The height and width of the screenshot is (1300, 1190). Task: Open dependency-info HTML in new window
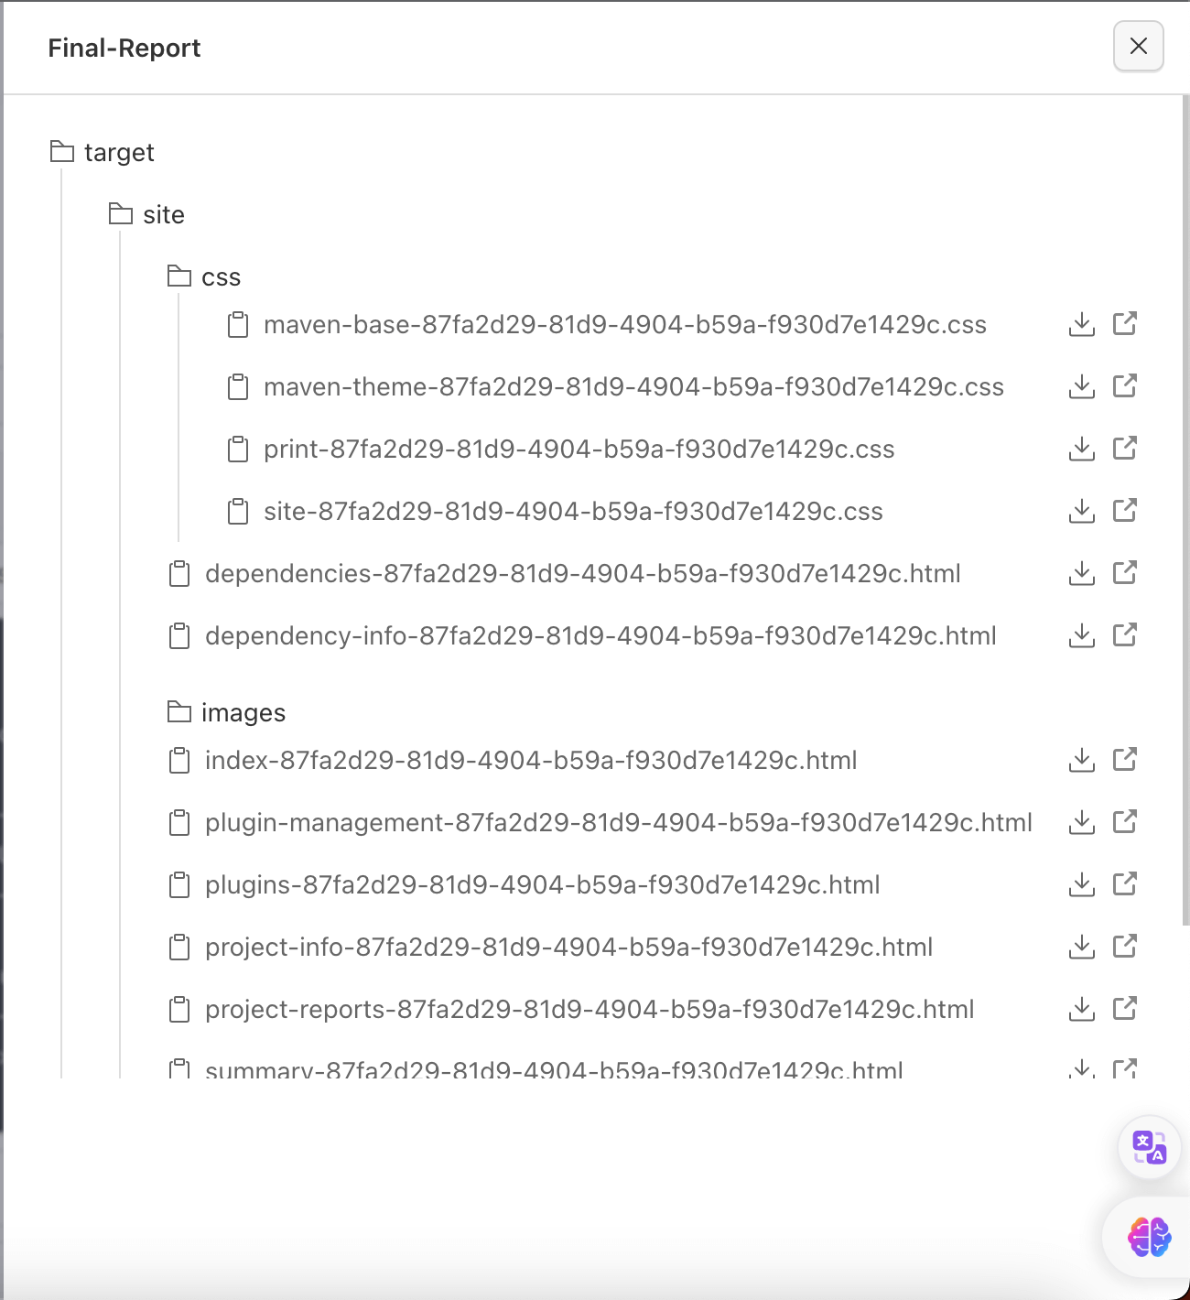pyautogui.click(x=1125, y=635)
